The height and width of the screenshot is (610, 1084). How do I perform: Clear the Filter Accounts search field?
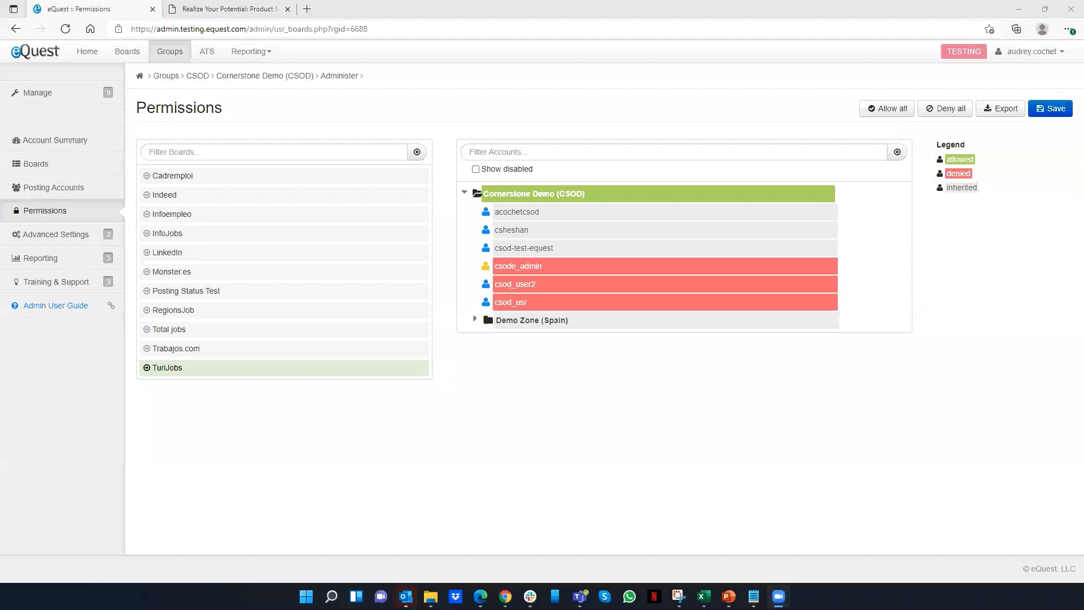coord(897,152)
